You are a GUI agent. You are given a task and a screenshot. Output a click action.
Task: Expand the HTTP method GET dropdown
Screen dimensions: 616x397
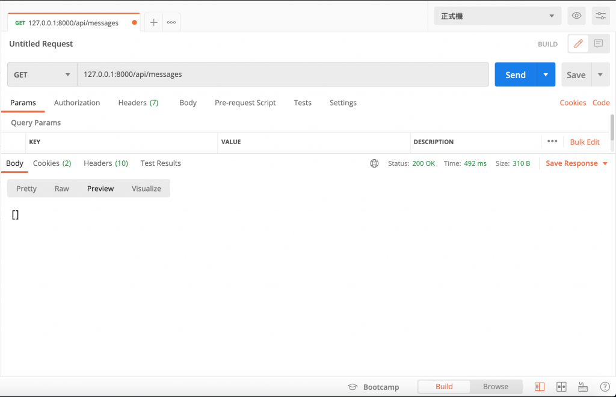click(x=43, y=74)
